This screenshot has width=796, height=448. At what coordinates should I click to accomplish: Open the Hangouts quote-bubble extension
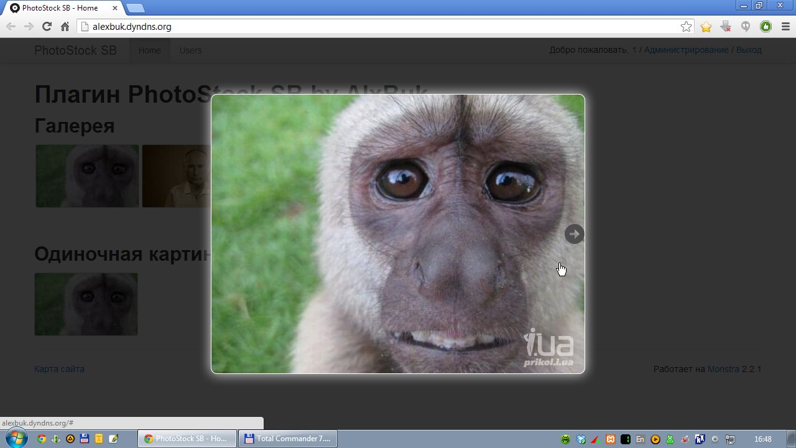pyautogui.click(x=746, y=27)
